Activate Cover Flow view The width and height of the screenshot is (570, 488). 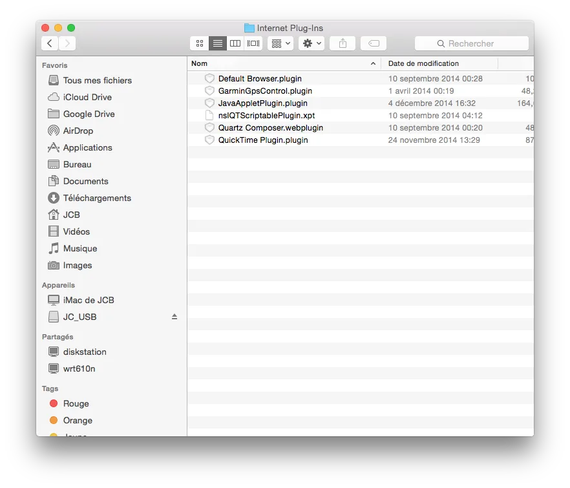(253, 43)
